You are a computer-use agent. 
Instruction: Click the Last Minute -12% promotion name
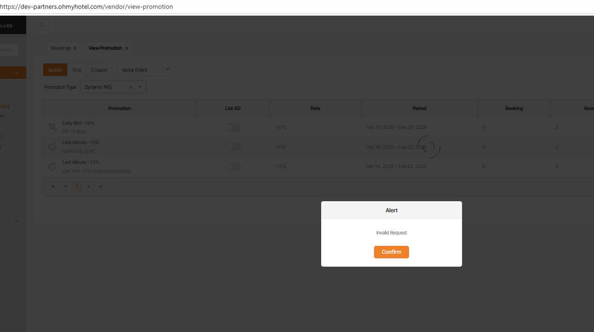pyautogui.click(x=81, y=163)
